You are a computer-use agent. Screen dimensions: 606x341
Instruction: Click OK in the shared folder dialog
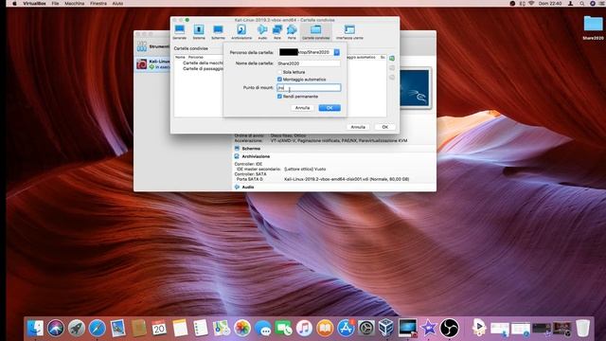point(330,108)
